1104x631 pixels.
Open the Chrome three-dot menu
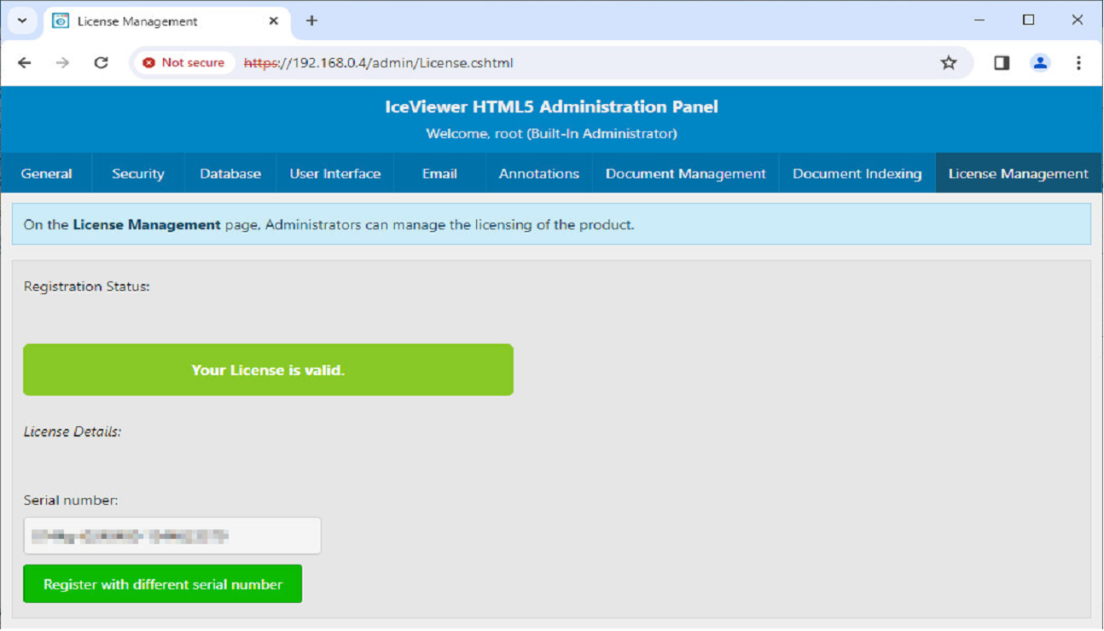[x=1078, y=62]
